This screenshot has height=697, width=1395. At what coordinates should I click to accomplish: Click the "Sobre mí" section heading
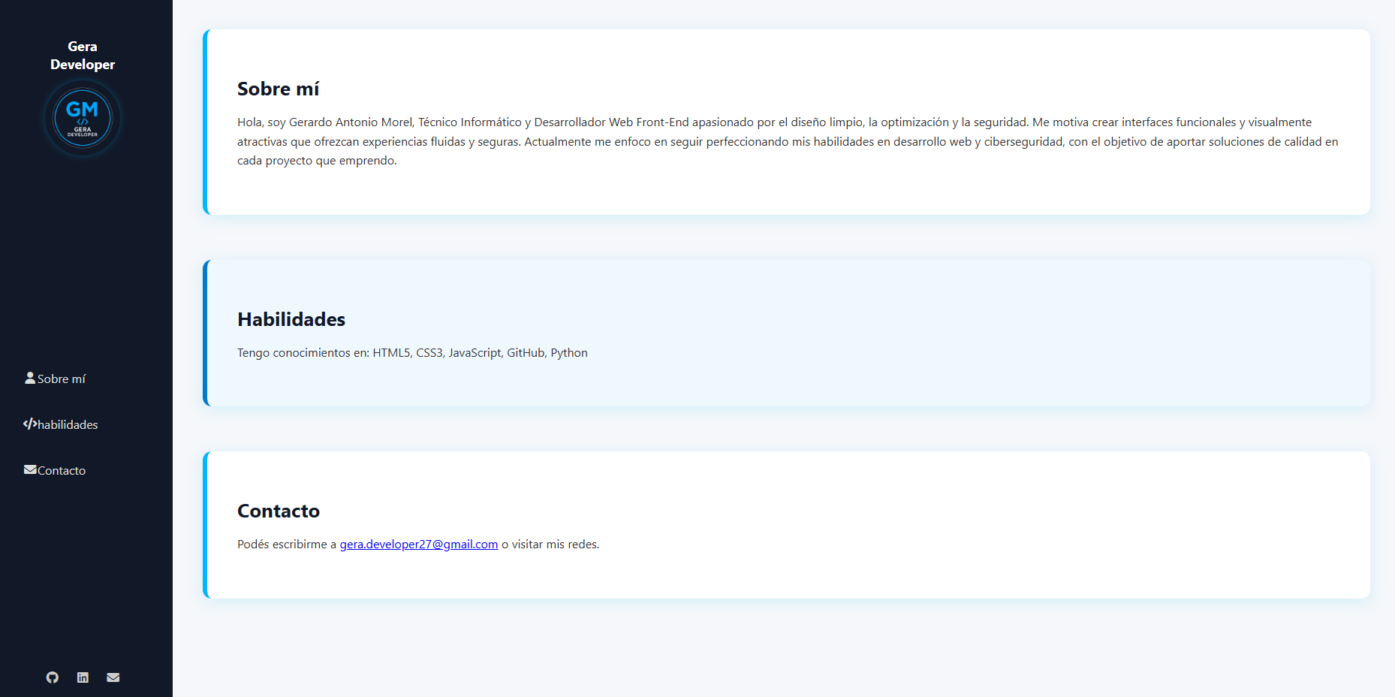pos(278,89)
